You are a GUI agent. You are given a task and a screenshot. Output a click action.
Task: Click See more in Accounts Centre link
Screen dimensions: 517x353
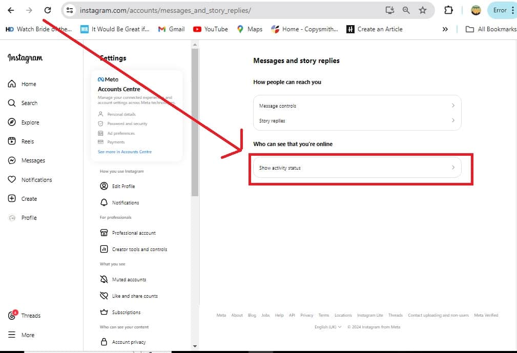125,152
